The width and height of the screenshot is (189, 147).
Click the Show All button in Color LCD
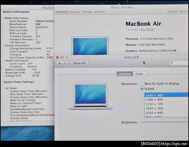(79, 63)
